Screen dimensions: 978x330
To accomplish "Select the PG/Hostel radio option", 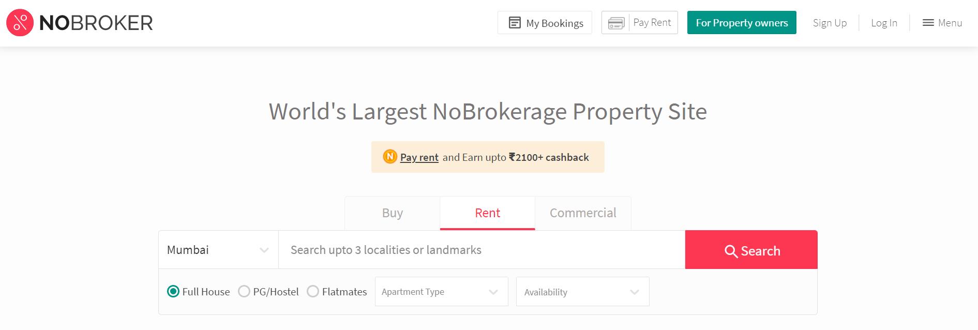I will point(244,292).
